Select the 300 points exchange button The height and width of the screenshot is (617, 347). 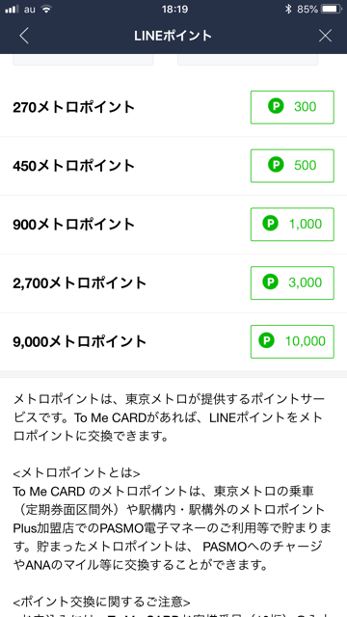click(x=292, y=107)
